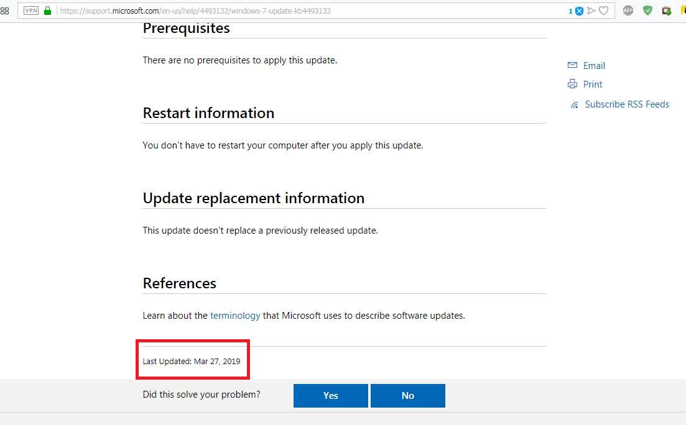Click the envelope icon beside Email

(x=572, y=65)
